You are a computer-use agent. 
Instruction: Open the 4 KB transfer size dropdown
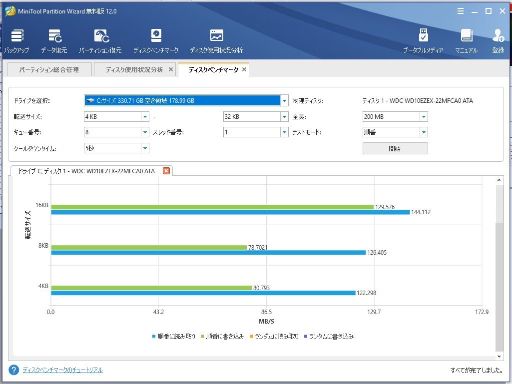(x=145, y=116)
